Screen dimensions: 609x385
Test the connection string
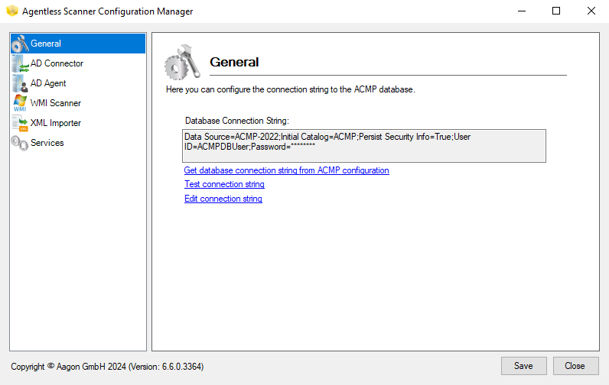pyautogui.click(x=224, y=184)
